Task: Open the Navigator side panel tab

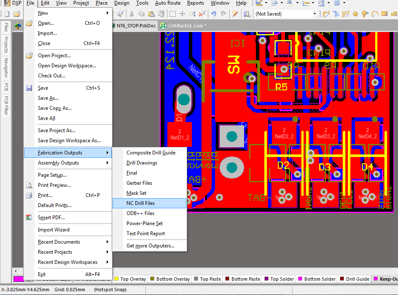Action: [x=6, y=68]
